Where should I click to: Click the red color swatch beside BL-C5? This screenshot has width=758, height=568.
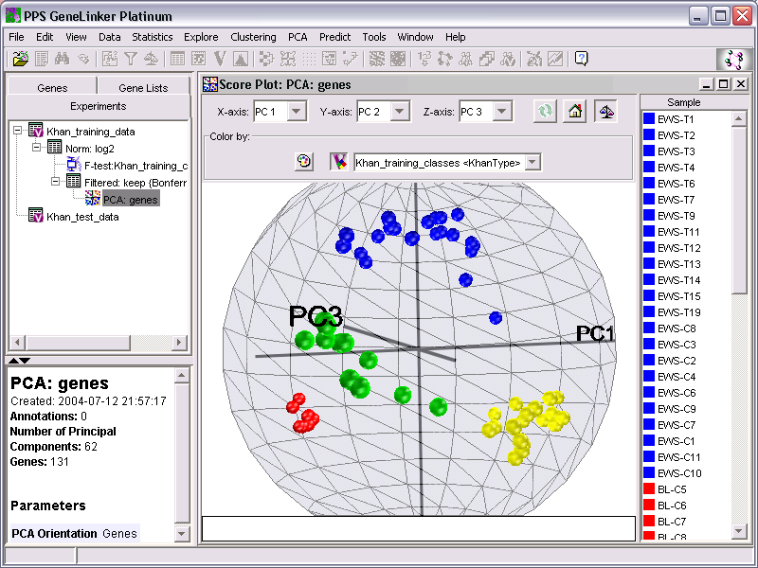coord(649,489)
